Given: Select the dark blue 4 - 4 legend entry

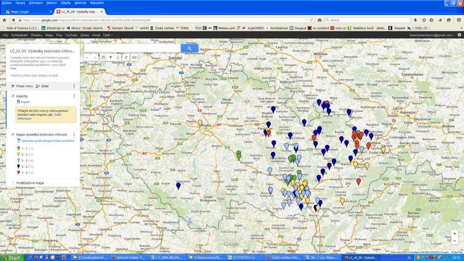Looking at the screenshot, I should (25, 167).
